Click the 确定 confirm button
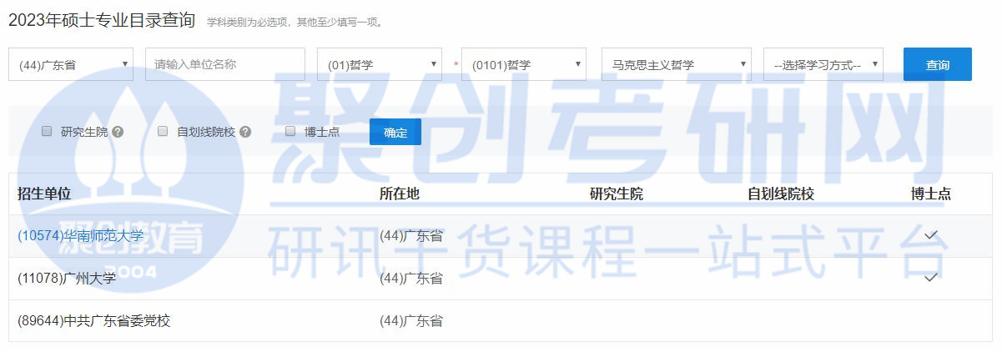The height and width of the screenshot is (352, 1002). pyautogui.click(x=395, y=132)
